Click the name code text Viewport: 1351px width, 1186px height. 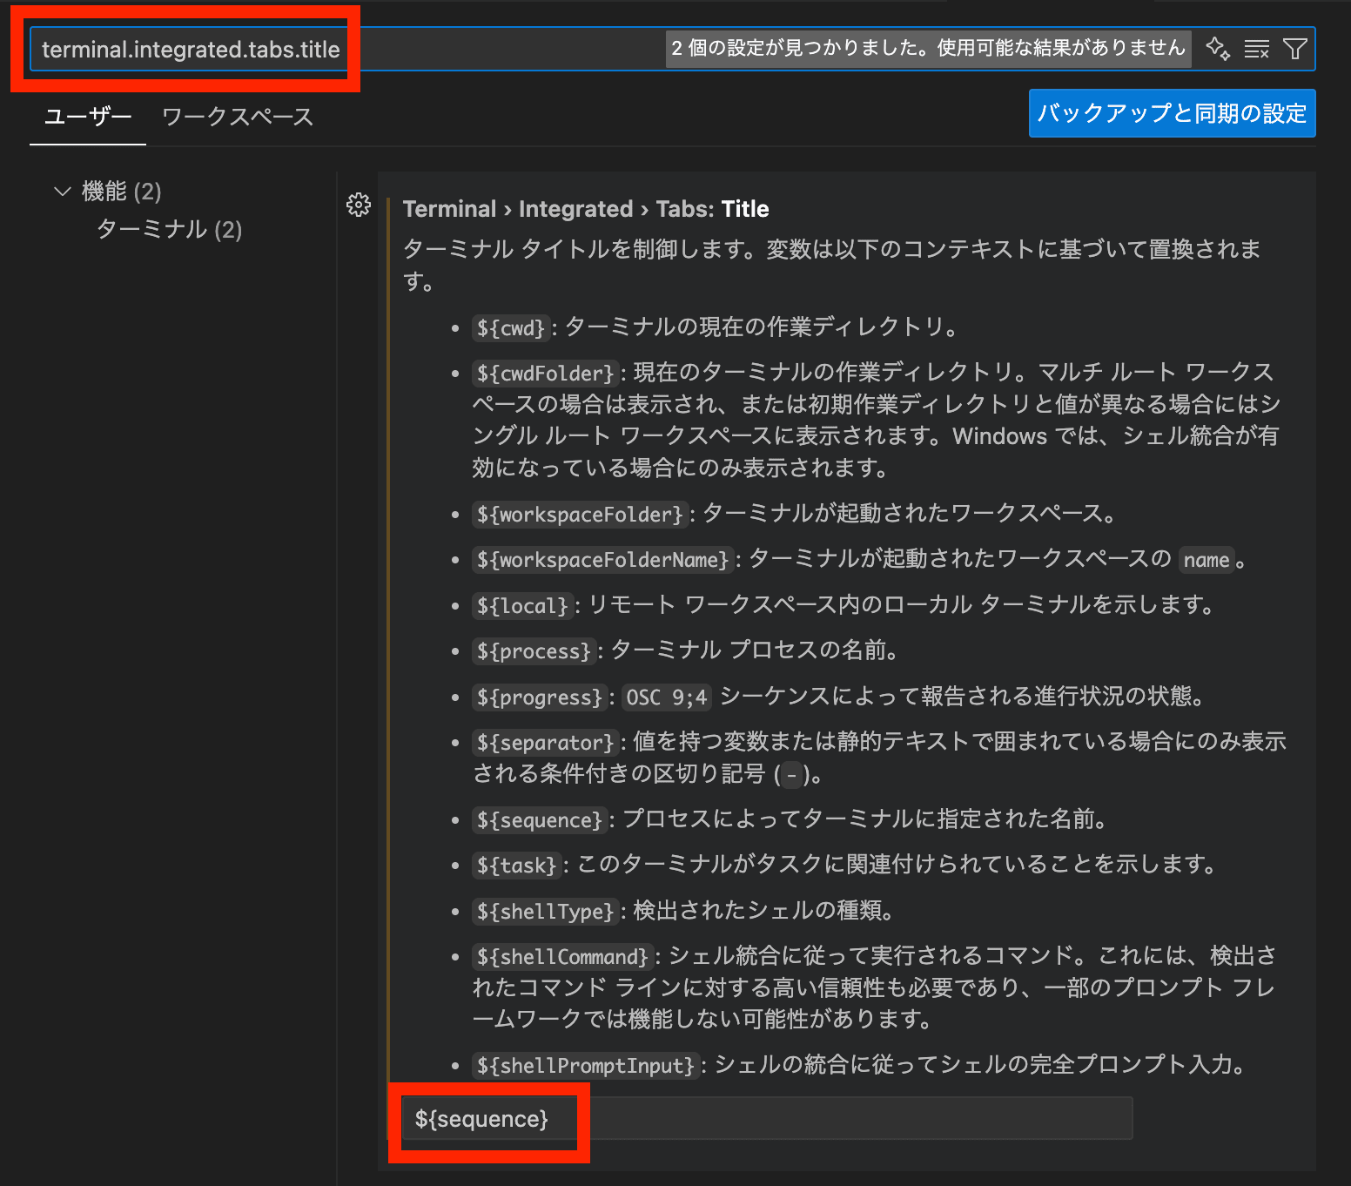1206,560
